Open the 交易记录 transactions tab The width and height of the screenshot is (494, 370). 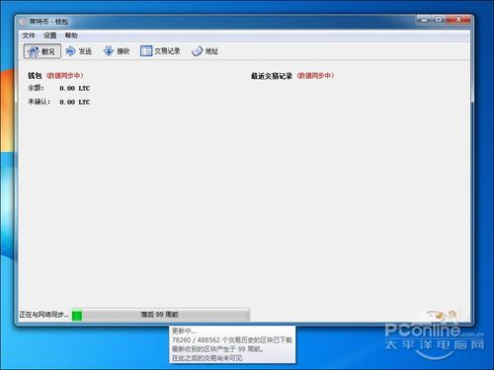click(x=160, y=51)
